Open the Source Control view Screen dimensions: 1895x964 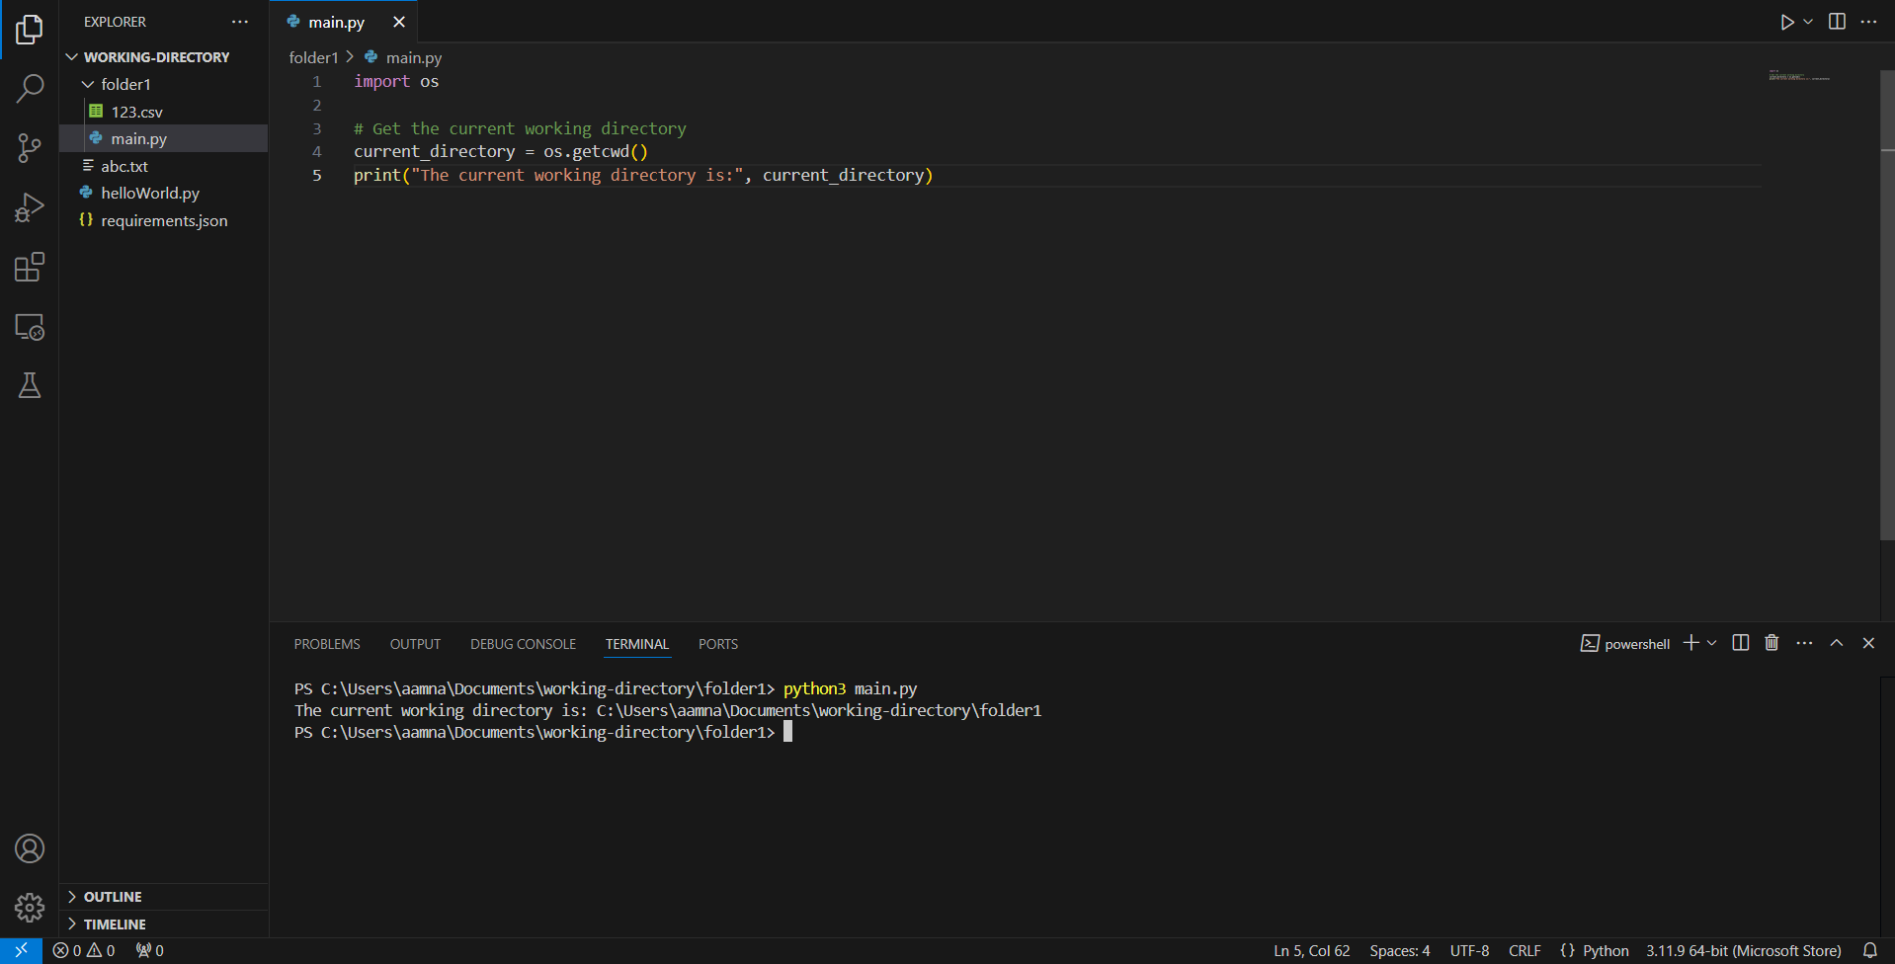pyautogui.click(x=30, y=148)
